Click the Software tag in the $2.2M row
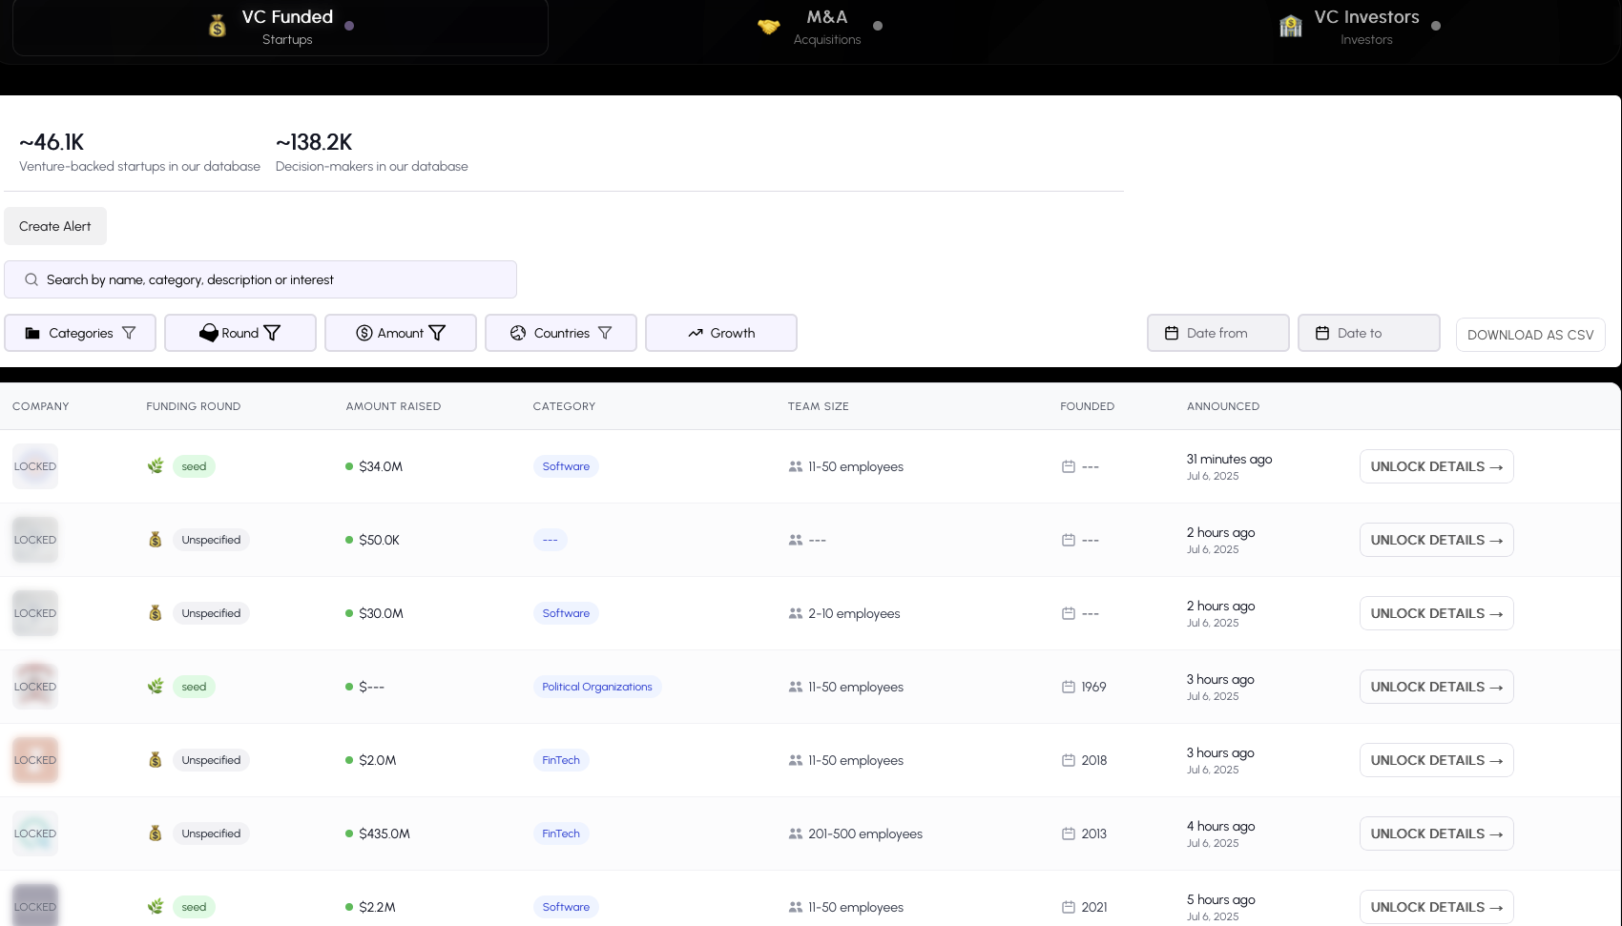 pos(566,907)
